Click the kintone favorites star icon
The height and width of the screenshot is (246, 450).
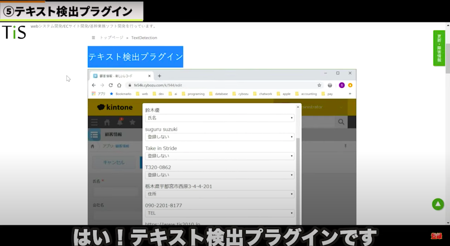click(132, 122)
